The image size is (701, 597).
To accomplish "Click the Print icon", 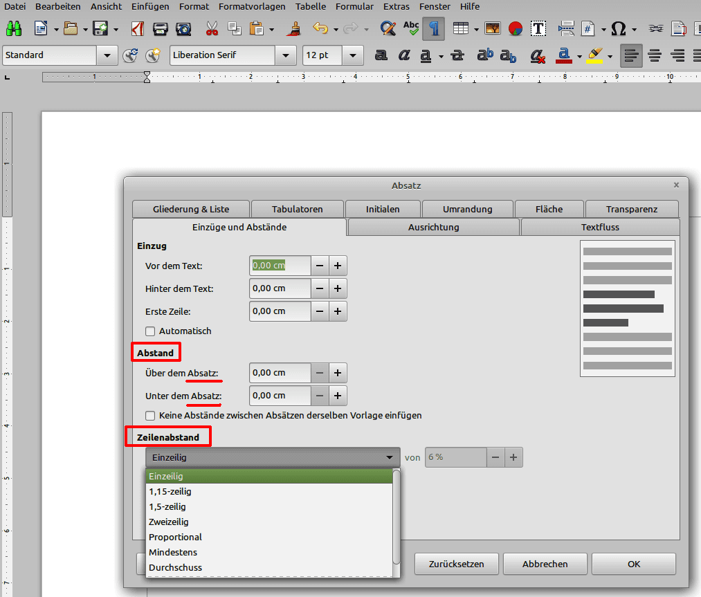I will coord(160,29).
